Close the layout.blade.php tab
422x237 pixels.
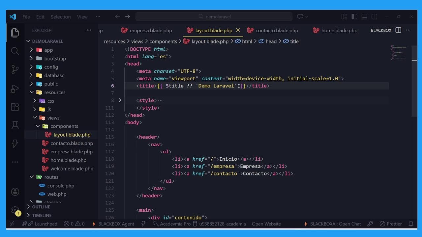pyautogui.click(x=238, y=30)
